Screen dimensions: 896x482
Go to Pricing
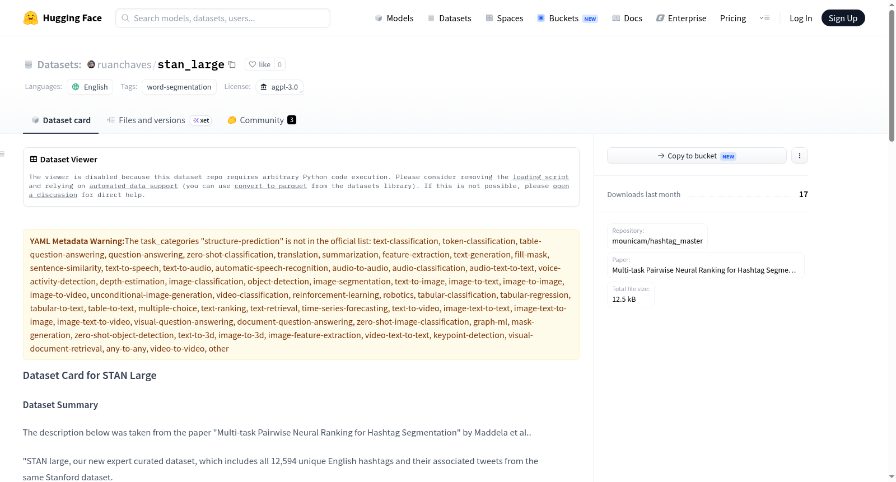(x=733, y=18)
